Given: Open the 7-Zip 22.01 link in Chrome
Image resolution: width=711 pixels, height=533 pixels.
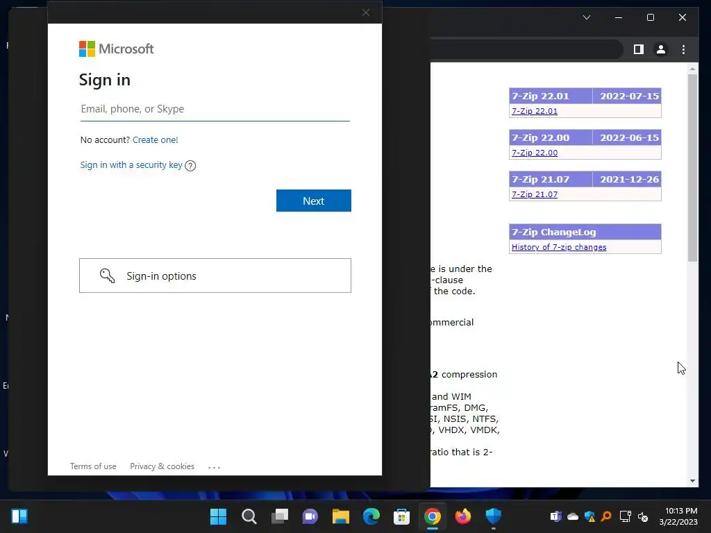Looking at the screenshot, I should [x=535, y=111].
